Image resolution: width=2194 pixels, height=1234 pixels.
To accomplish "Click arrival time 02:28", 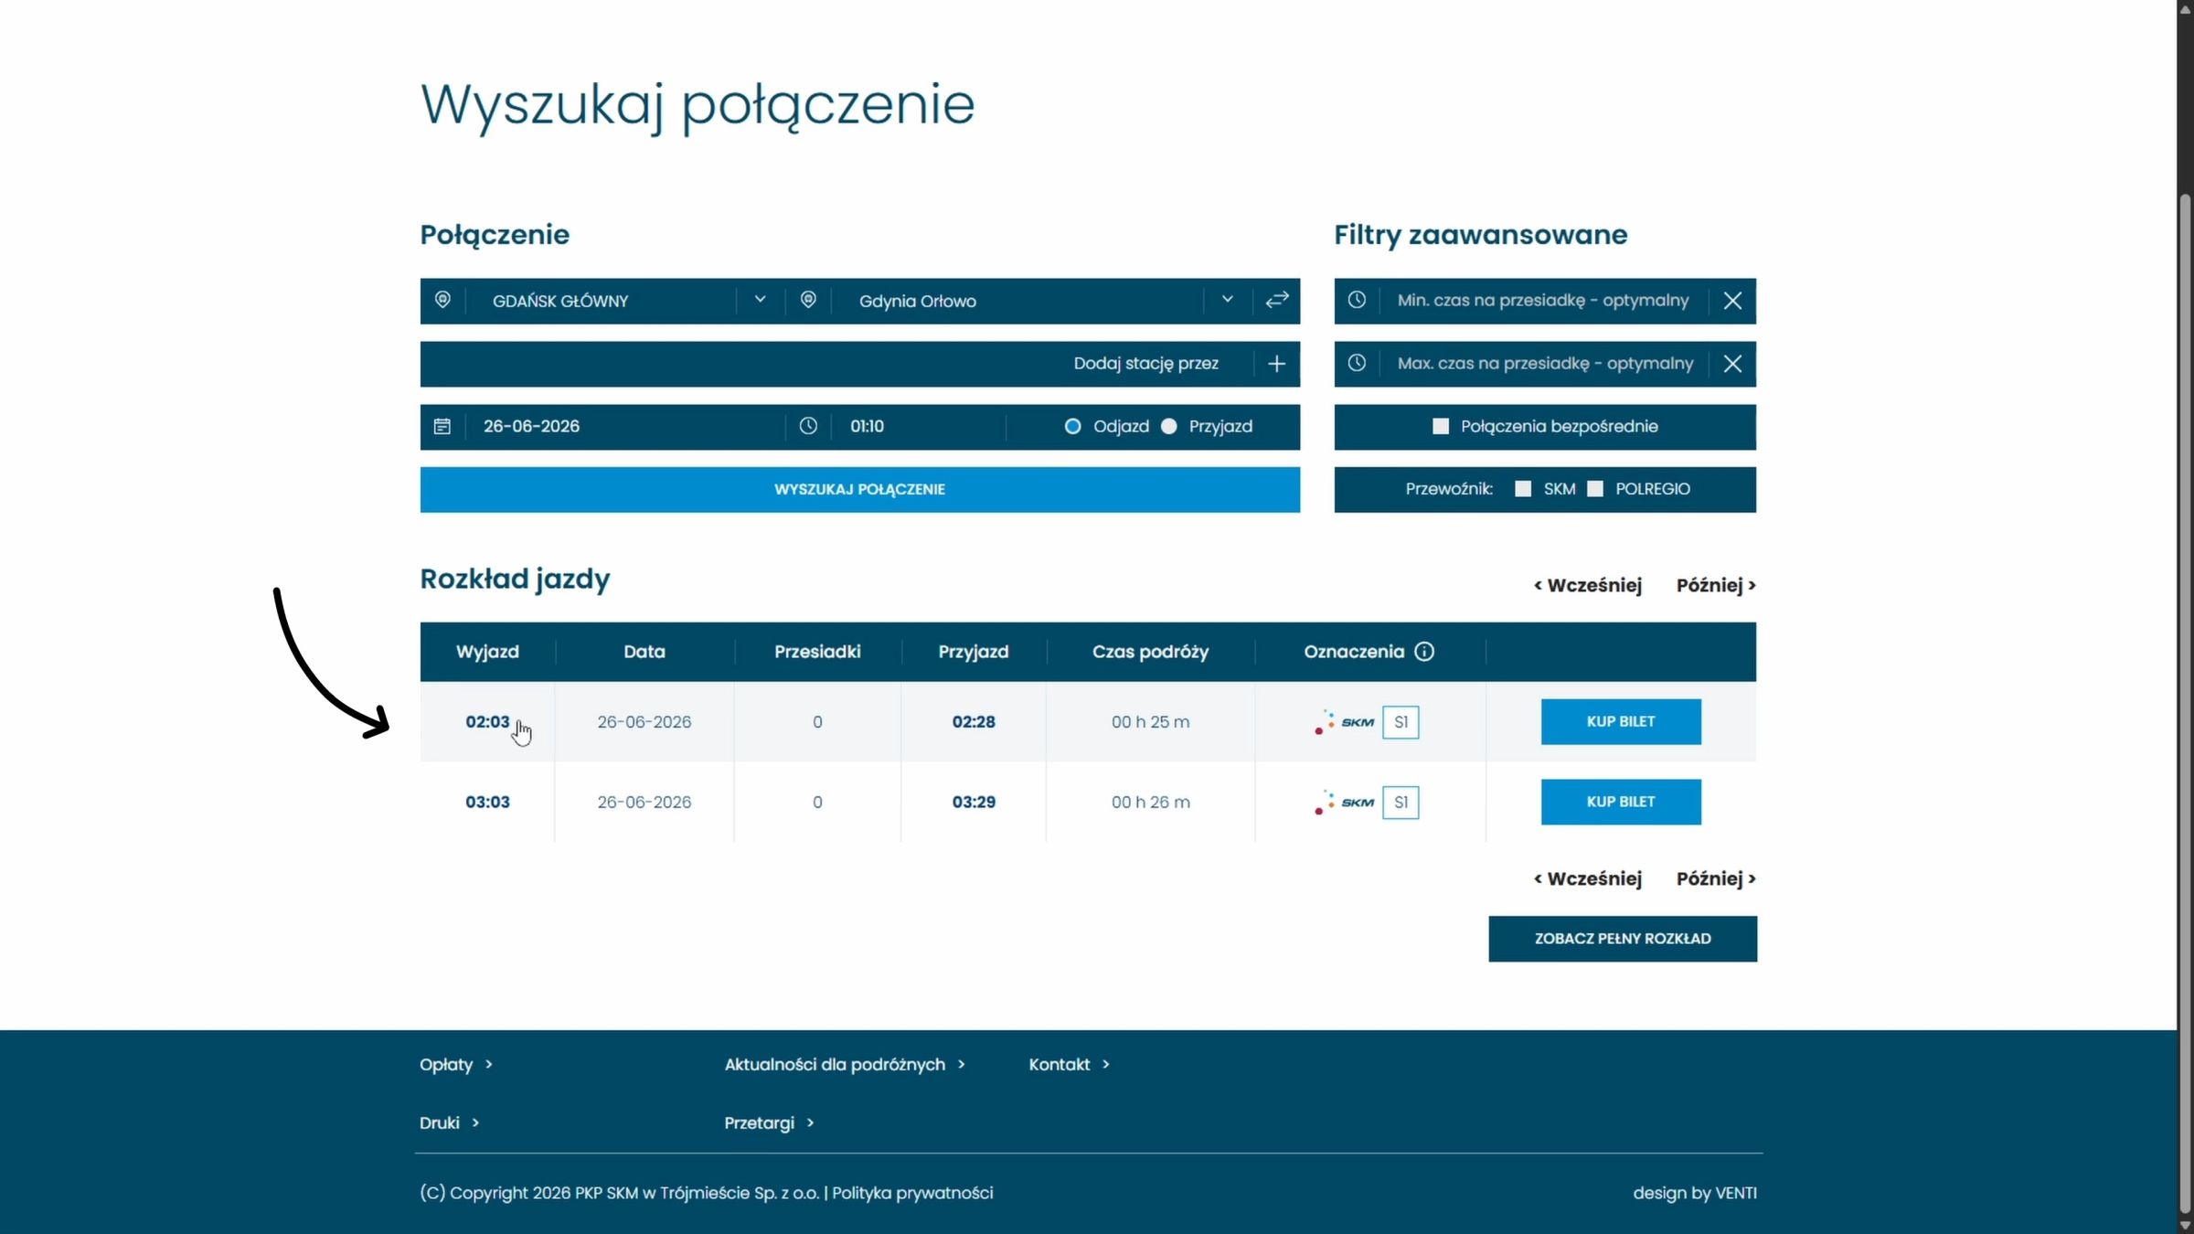I will (x=974, y=721).
